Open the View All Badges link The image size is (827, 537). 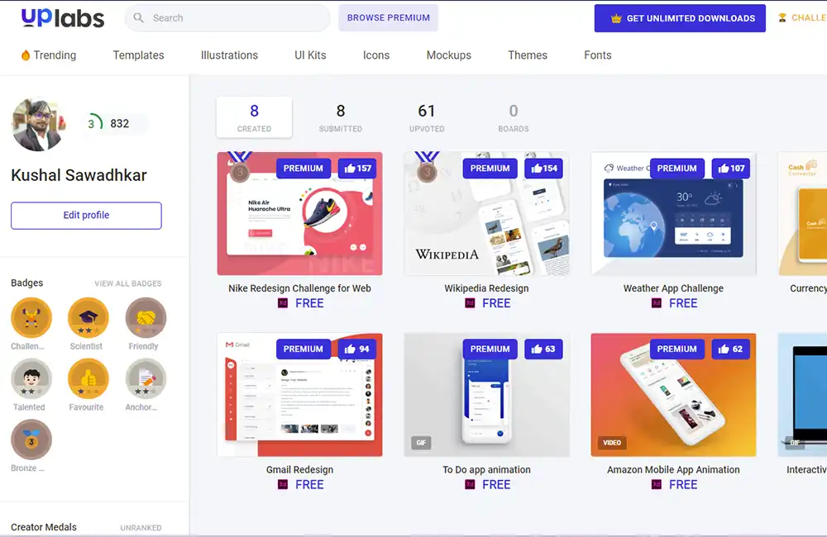[x=128, y=283]
